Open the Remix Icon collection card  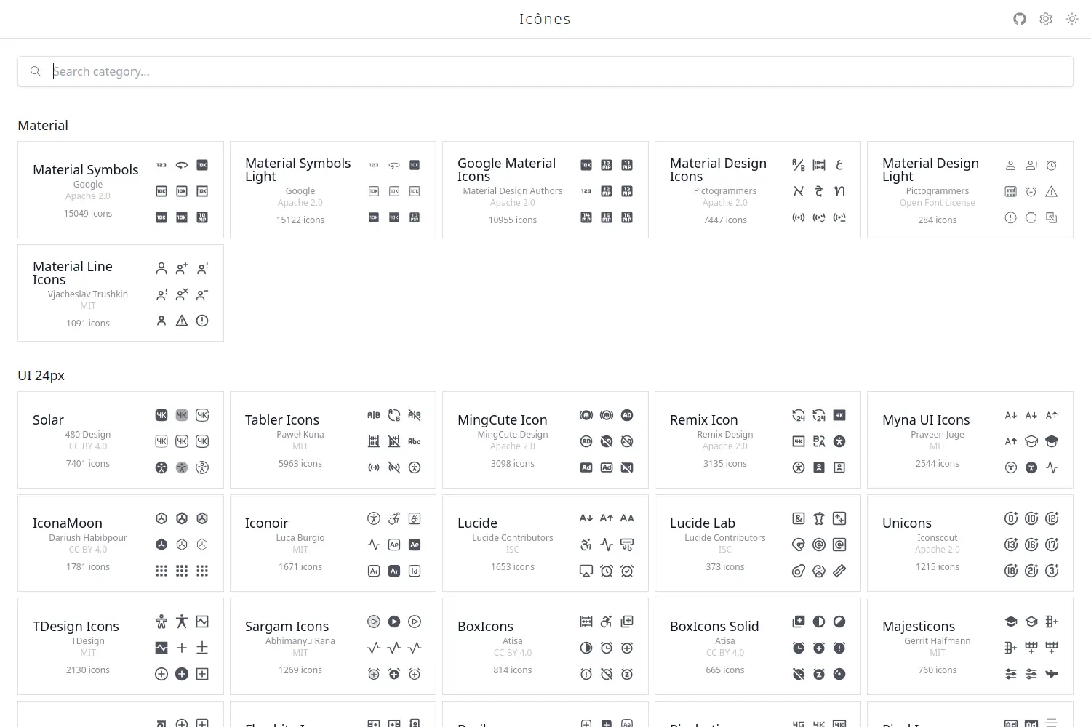758,440
